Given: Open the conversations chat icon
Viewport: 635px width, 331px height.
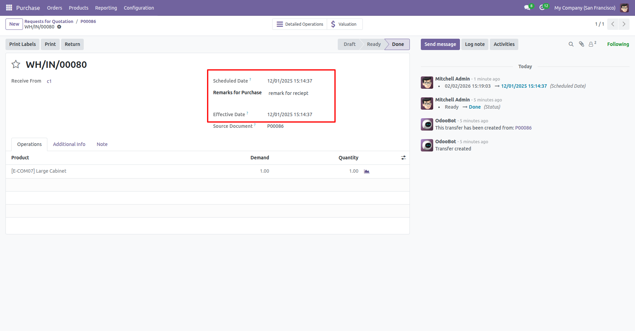Looking at the screenshot, I should (527, 8).
